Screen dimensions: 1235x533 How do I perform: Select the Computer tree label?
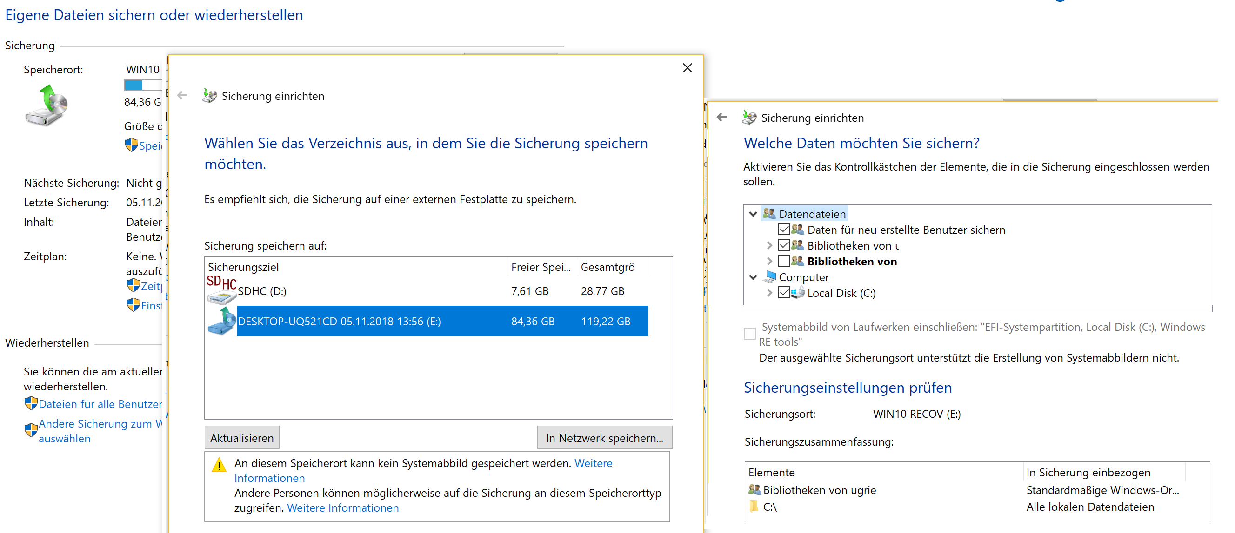tap(803, 277)
